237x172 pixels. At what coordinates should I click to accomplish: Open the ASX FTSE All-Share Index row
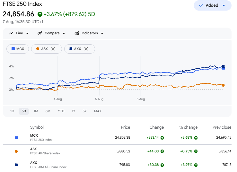pyautogui.click(x=117, y=151)
